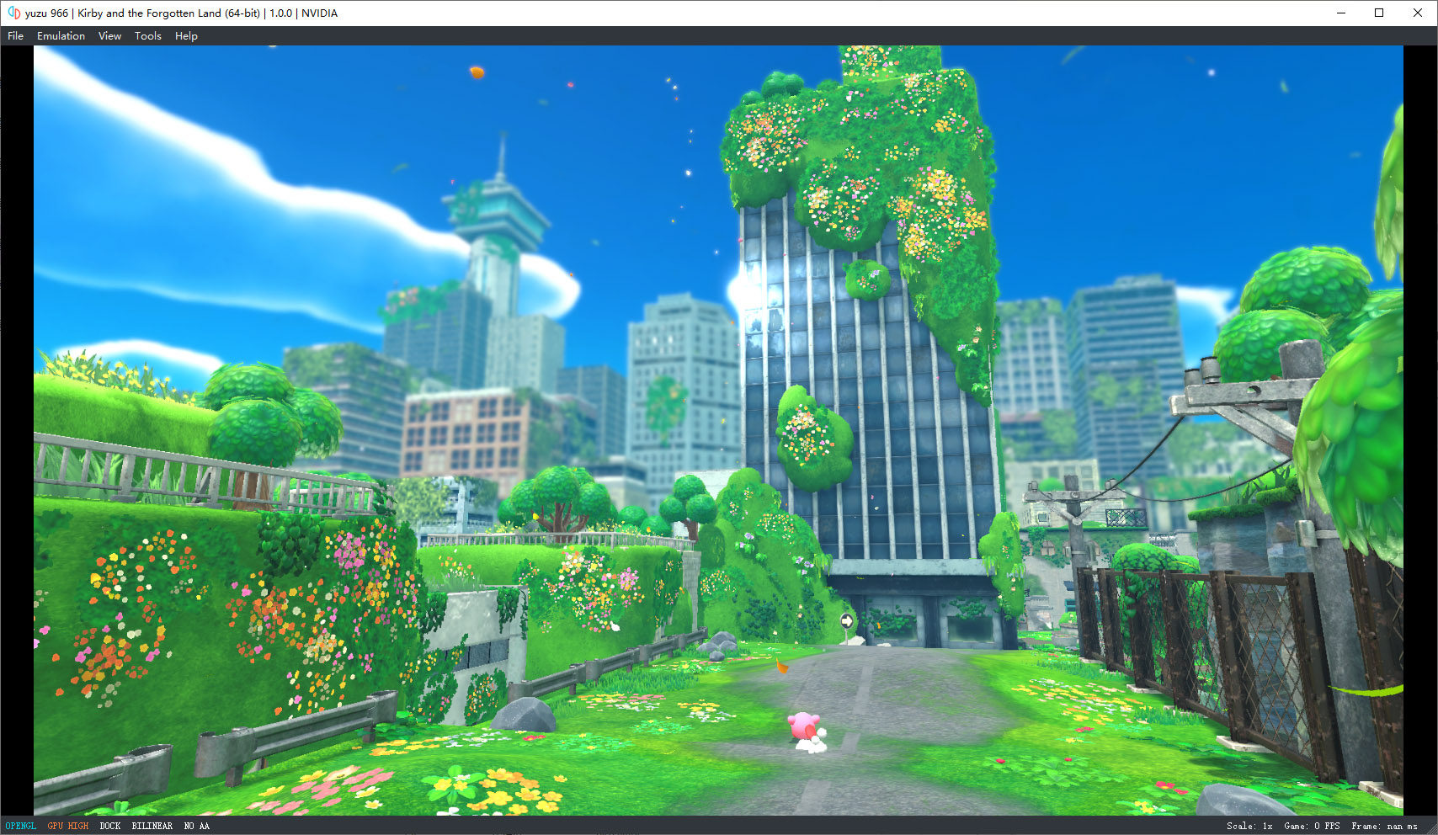Expand the View menu
The image size is (1438, 835).
click(109, 36)
